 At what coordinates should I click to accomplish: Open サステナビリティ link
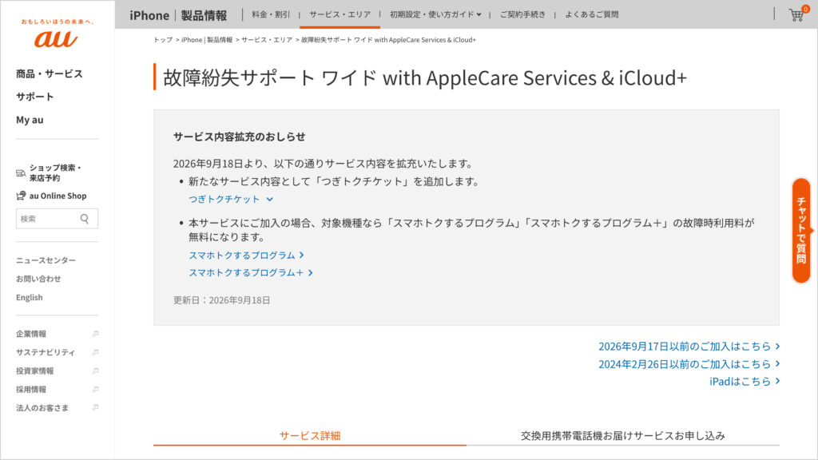(46, 352)
